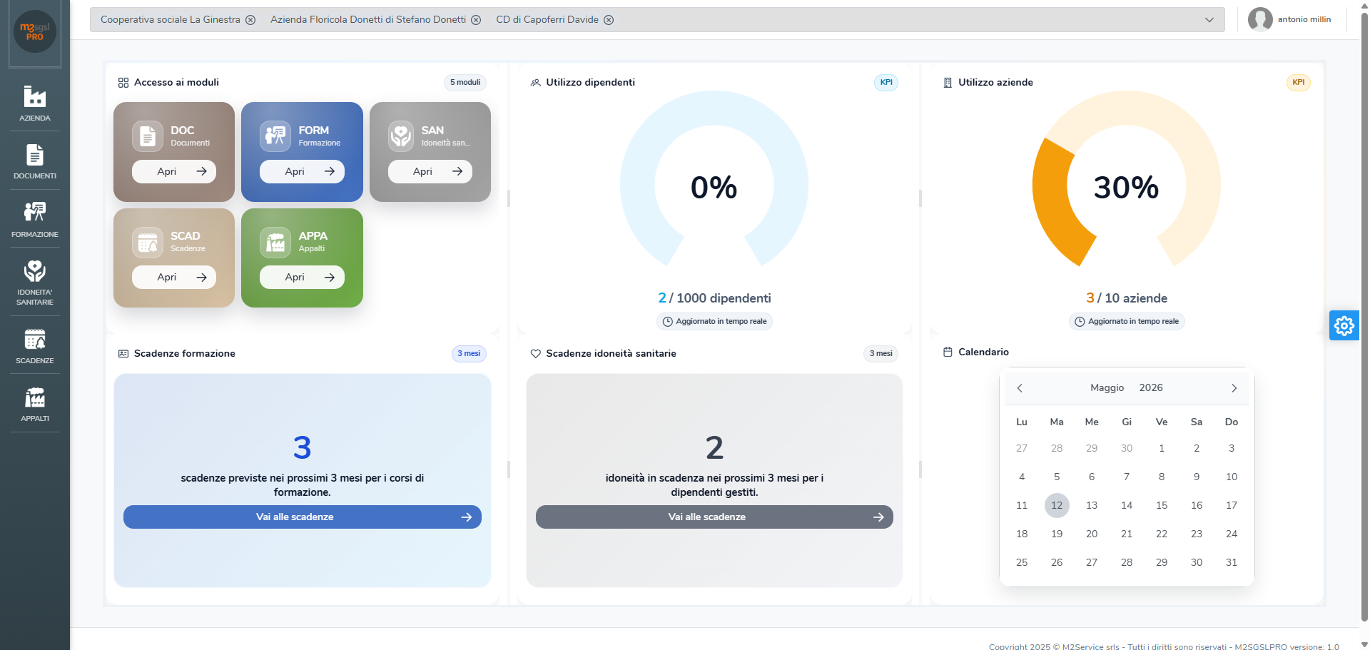
Task: Open the Documenti sidebar icon
Action: (x=34, y=161)
